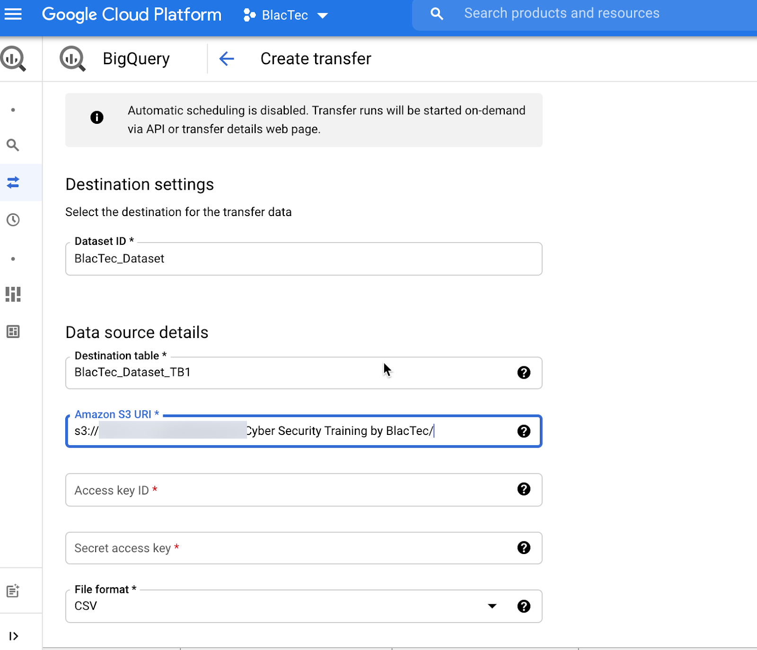The image size is (757, 650).
Task: Click the BigQuery heading text
Action: (136, 59)
